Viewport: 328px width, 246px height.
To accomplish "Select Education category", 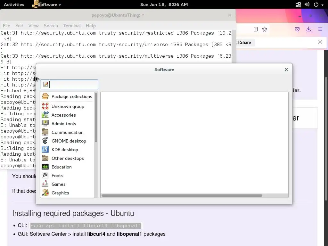I will pyautogui.click(x=67, y=167).
